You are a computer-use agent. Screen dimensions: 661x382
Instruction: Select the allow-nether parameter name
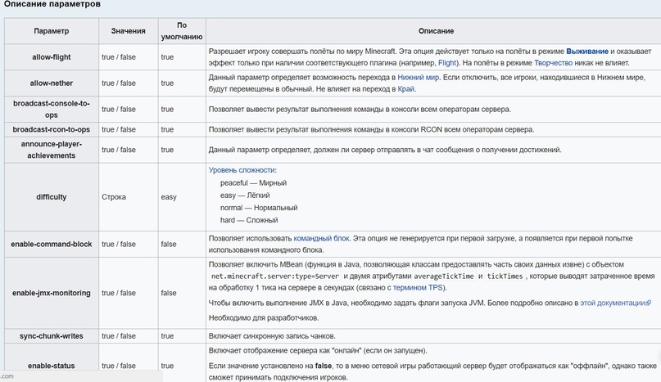coord(52,83)
